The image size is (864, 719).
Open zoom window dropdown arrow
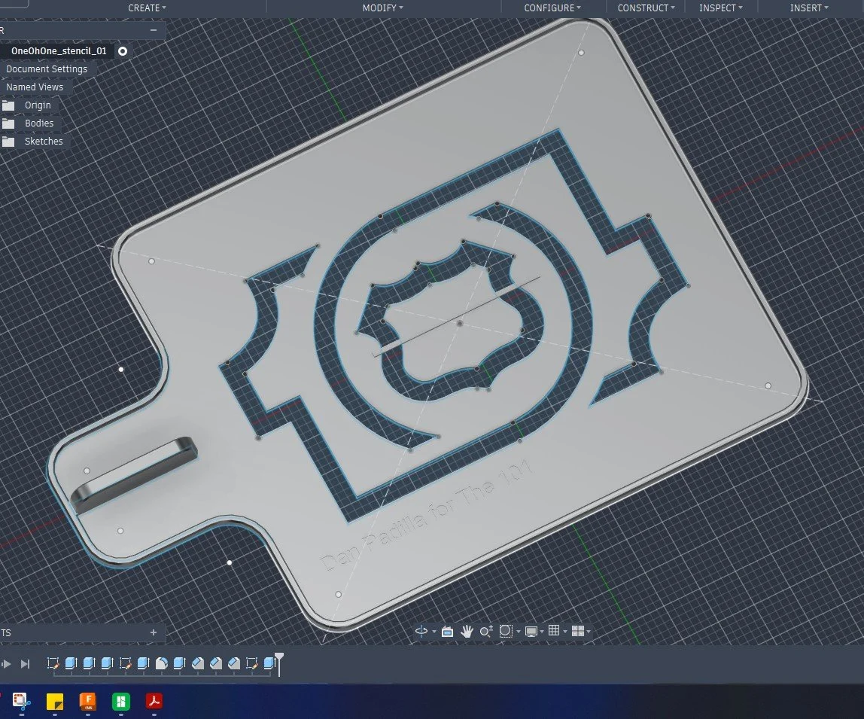pos(519,632)
